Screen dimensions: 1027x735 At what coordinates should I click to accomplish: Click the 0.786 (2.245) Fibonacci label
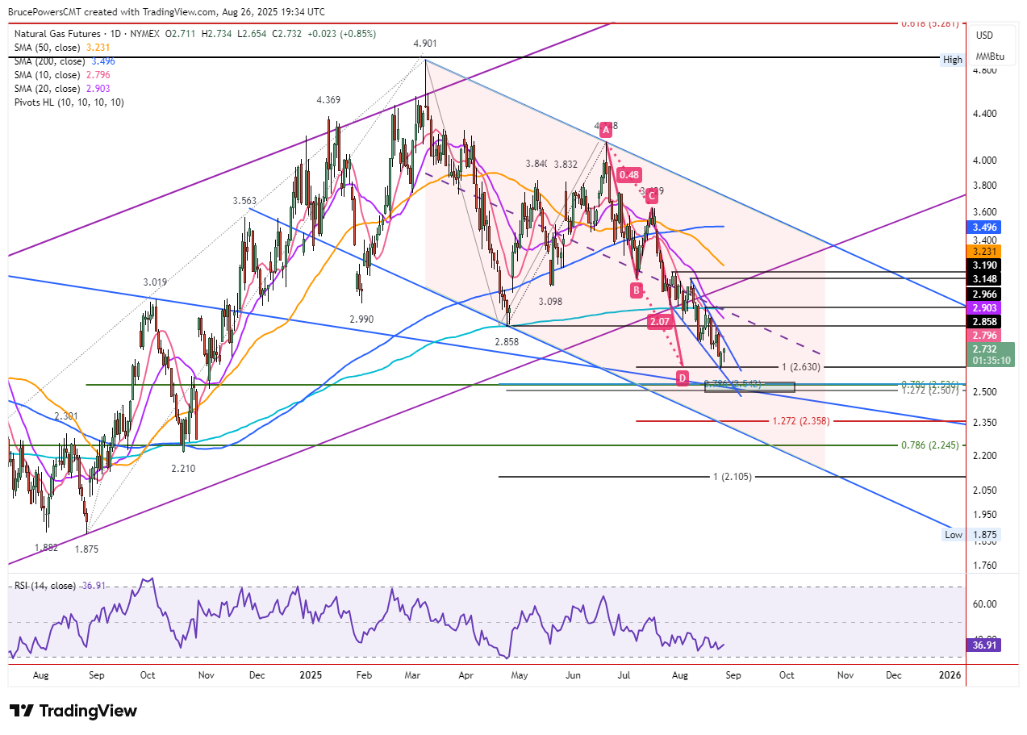pyautogui.click(x=929, y=445)
